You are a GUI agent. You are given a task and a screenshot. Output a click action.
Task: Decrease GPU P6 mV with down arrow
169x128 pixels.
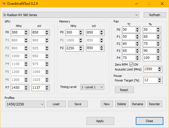(47, 81)
